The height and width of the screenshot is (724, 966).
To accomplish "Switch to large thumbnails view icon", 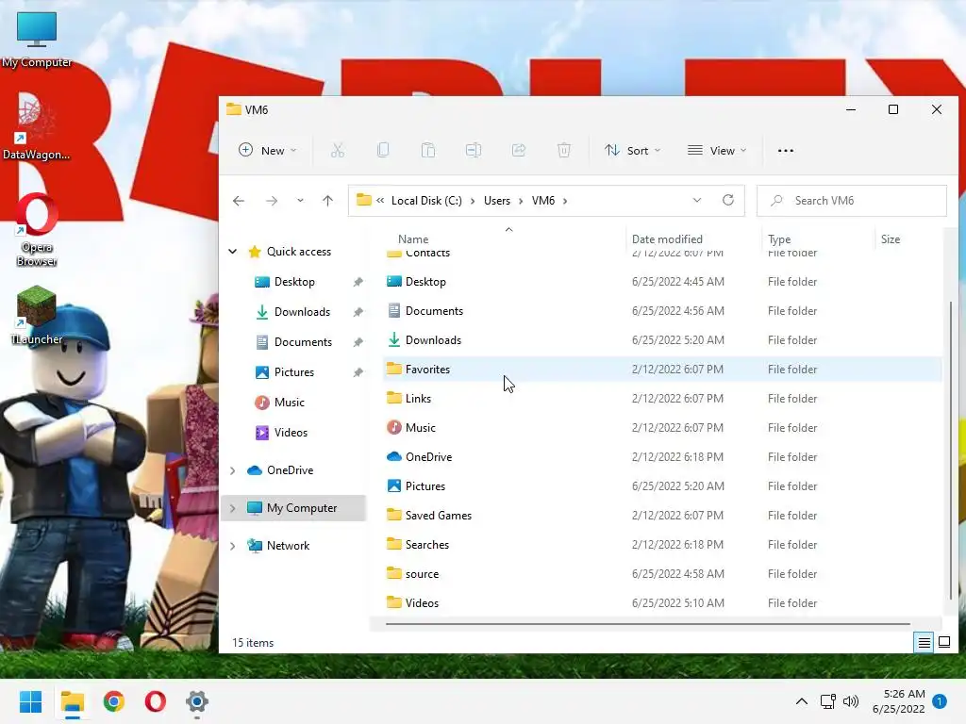I will pos(944,643).
